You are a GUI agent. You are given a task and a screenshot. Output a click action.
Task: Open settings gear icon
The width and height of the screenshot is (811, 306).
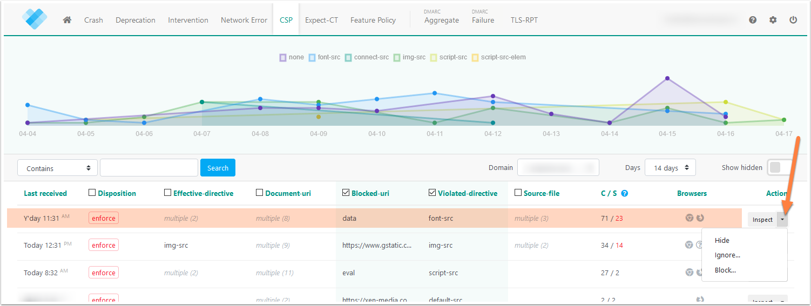[773, 20]
